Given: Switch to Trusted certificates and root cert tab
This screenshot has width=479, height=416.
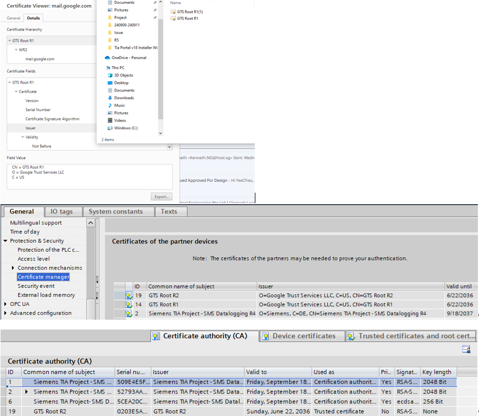Looking at the screenshot, I should click(x=412, y=336).
